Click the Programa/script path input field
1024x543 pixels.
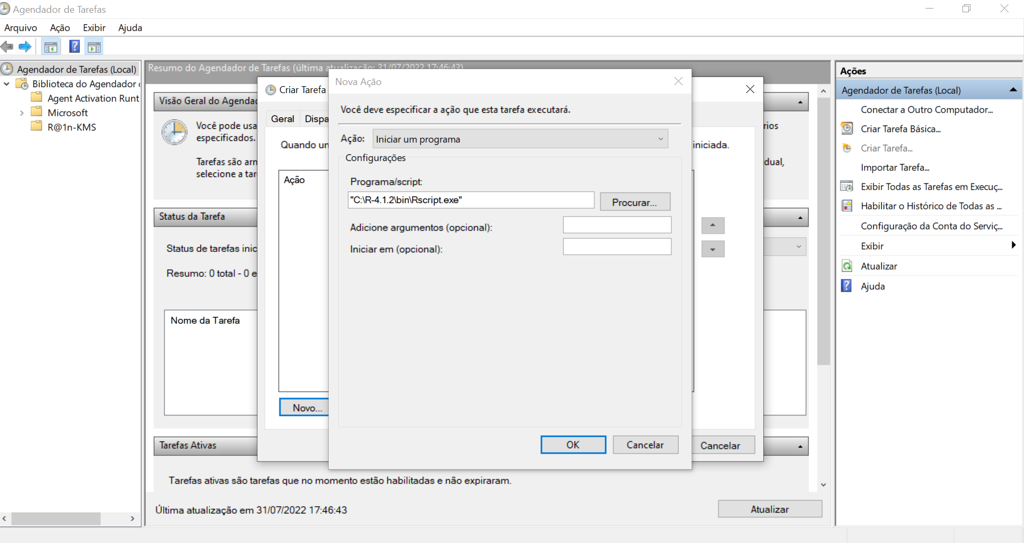coord(471,200)
